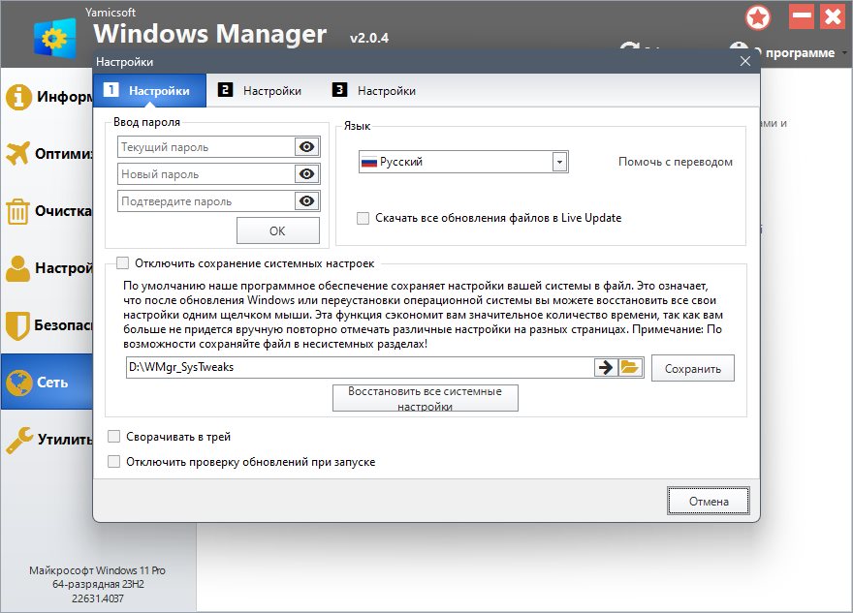
Task: Open the Security shield section
Action: (17, 325)
